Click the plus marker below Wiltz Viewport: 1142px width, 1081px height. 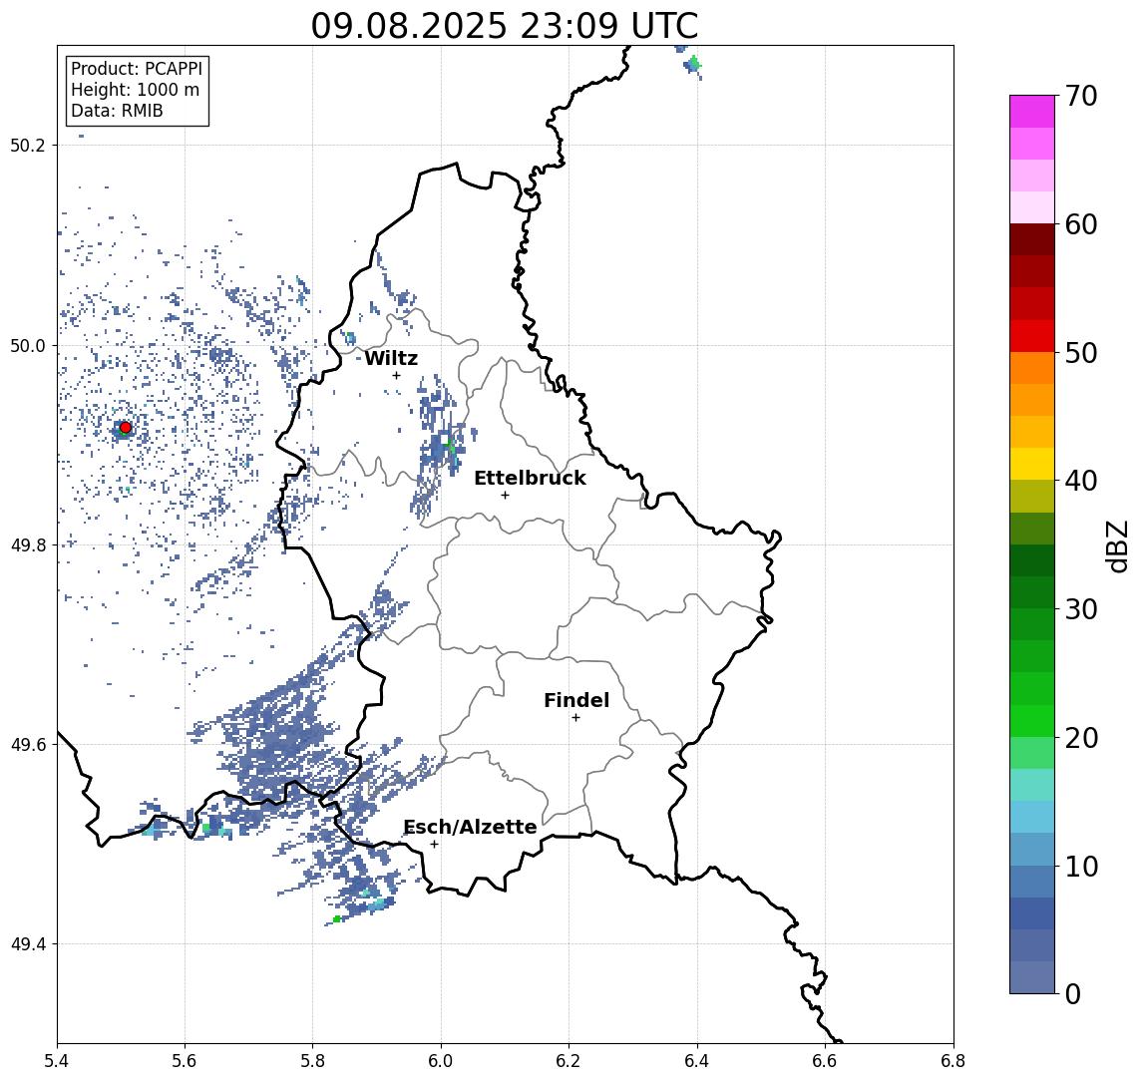[396, 375]
